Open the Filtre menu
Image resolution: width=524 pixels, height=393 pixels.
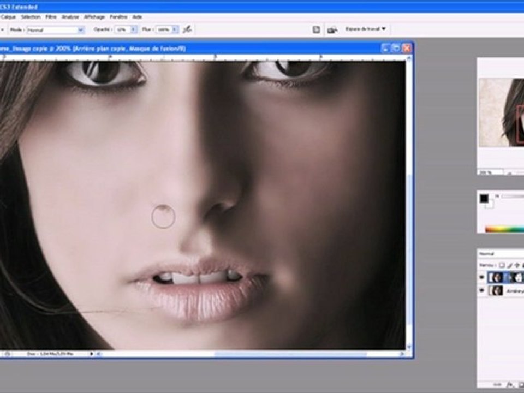[x=51, y=17]
